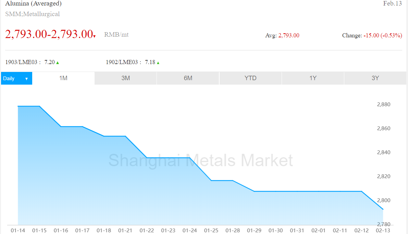Click the chart line at 01-15
This screenshot has width=408, height=234.
pos(39,106)
